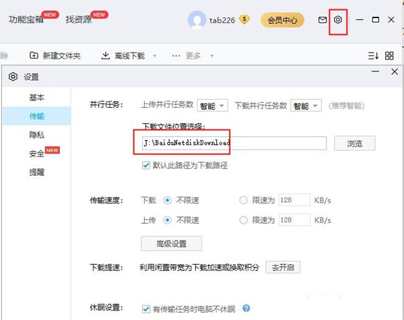Switch to the 隐私 privacy tab
This screenshot has width=404, height=320.
37,135
